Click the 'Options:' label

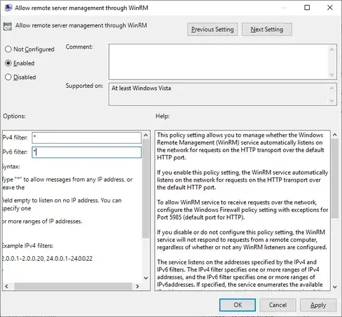tap(14, 116)
